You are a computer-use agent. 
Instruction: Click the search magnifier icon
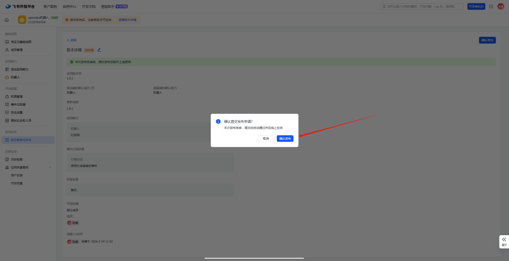click(x=384, y=6)
